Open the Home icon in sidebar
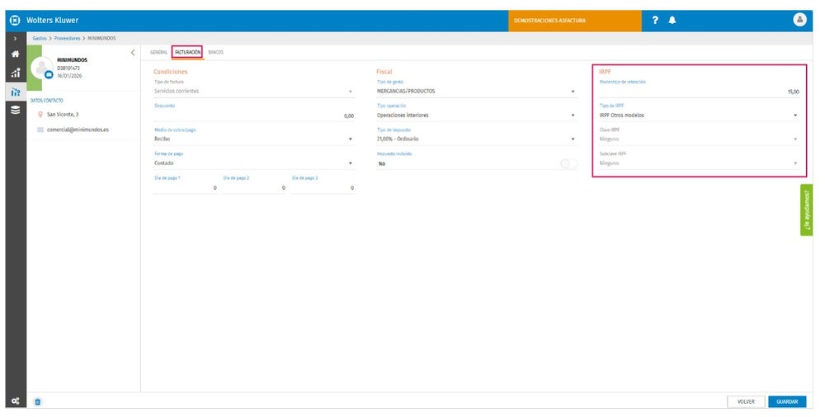The height and width of the screenshot is (417, 825). tap(15, 54)
